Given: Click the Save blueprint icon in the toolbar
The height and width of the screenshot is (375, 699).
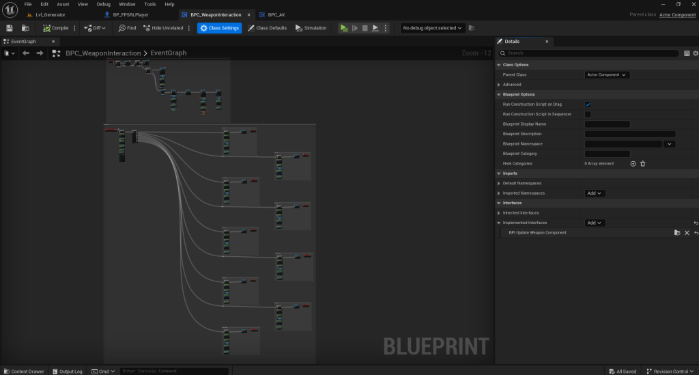Looking at the screenshot, I should tap(10, 28).
